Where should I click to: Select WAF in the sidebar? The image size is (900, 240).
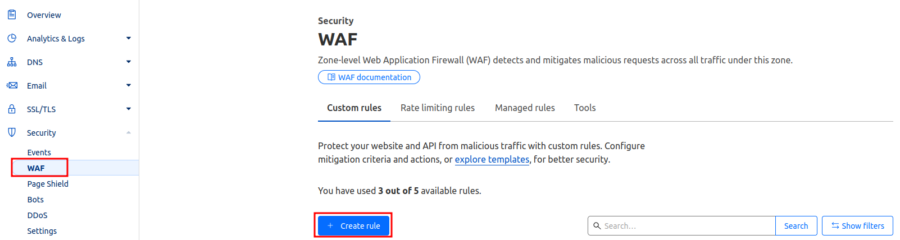[36, 168]
